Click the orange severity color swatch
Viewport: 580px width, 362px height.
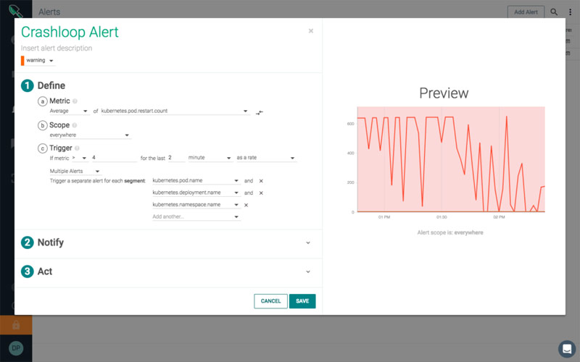pos(22,61)
